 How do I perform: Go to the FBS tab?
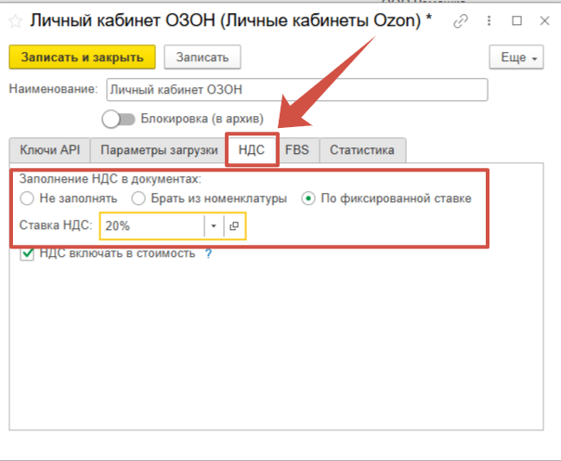tap(297, 150)
